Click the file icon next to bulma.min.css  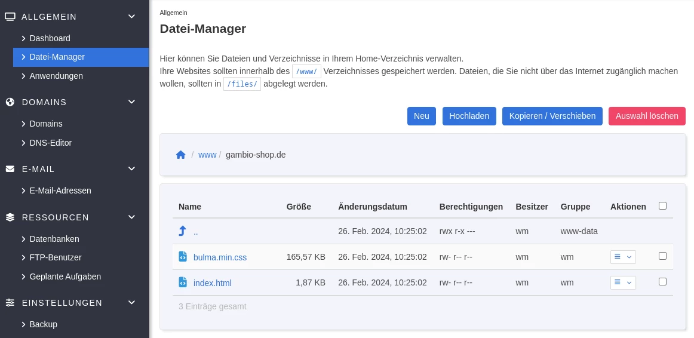(x=182, y=257)
